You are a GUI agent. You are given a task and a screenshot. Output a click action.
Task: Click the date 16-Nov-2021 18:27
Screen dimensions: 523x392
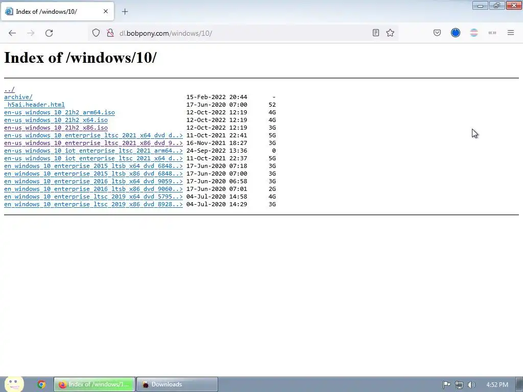pyautogui.click(x=217, y=143)
